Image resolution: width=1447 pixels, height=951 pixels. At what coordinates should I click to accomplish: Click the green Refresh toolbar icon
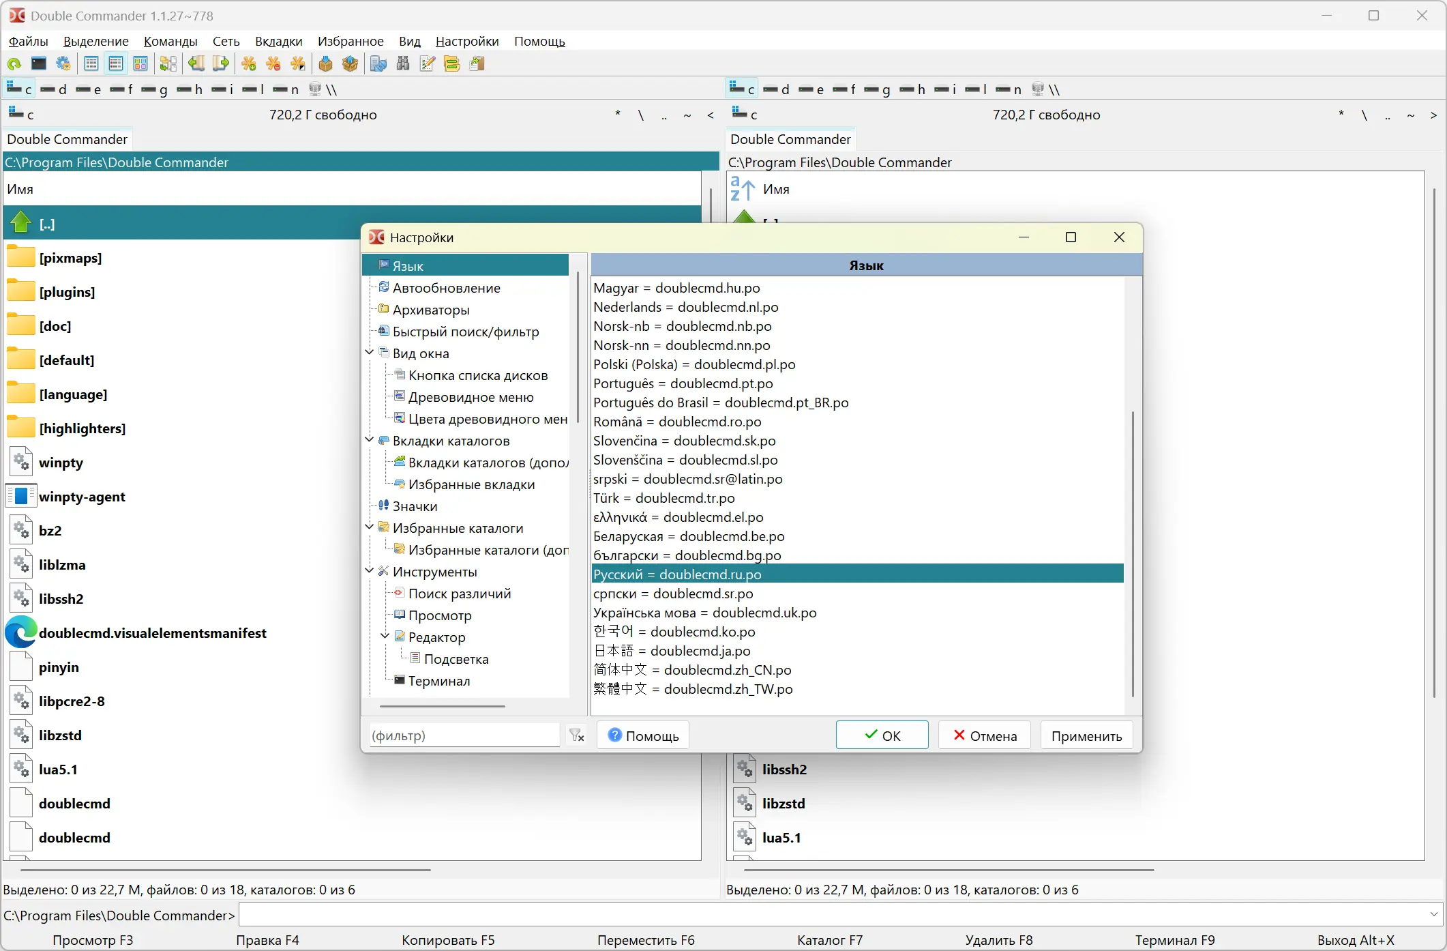14,64
